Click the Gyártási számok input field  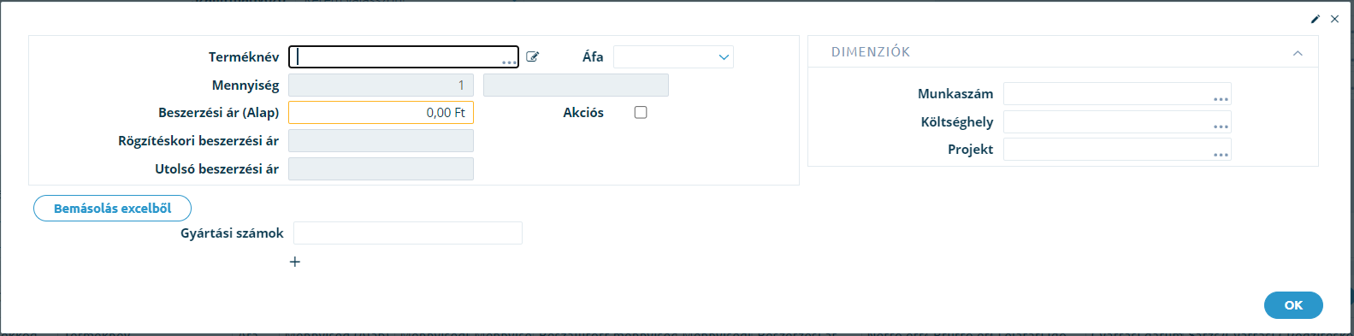tap(408, 233)
